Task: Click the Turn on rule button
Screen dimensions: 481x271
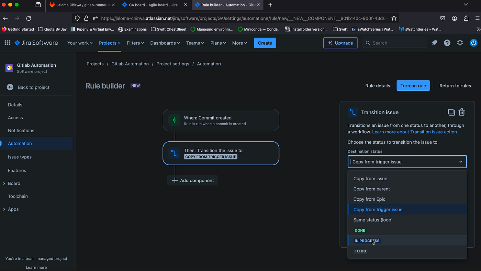Action: pyautogui.click(x=413, y=86)
